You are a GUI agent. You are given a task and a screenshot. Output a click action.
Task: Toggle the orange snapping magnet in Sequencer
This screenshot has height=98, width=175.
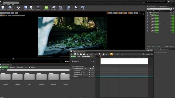(111, 54)
